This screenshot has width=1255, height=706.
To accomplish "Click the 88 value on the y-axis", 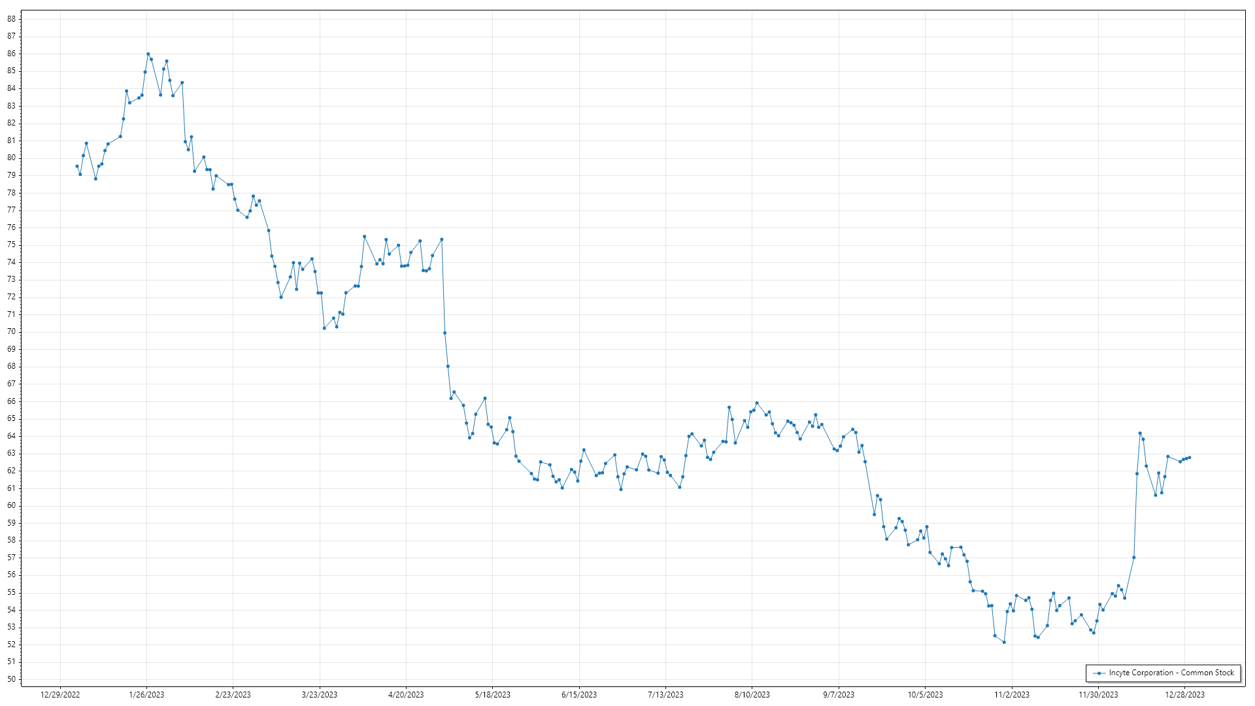I will coord(12,19).
